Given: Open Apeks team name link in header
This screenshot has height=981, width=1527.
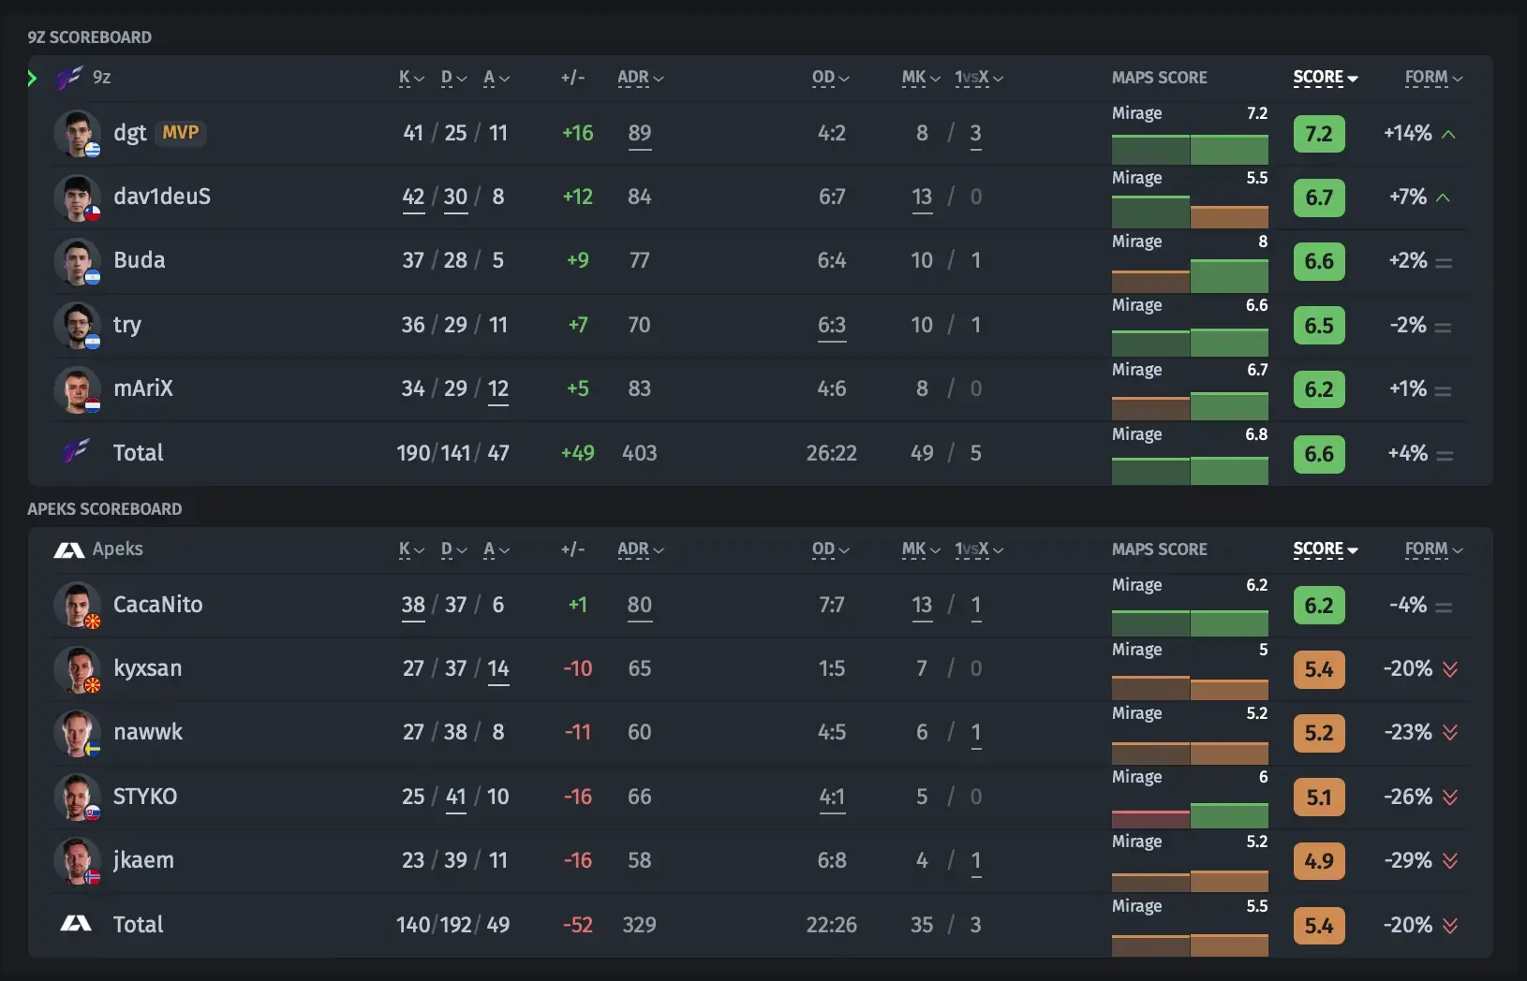Looking at the screenshot, I should (x=117, y=549).
